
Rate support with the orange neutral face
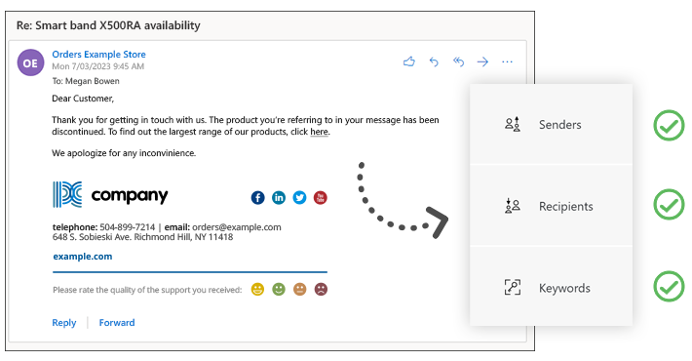[299, 290]
